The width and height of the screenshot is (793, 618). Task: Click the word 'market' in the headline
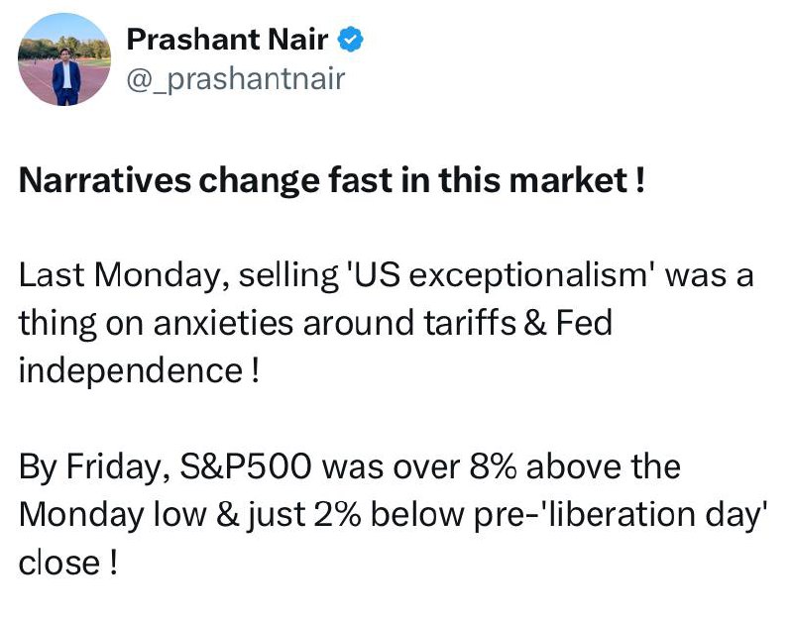pos(568,180)
